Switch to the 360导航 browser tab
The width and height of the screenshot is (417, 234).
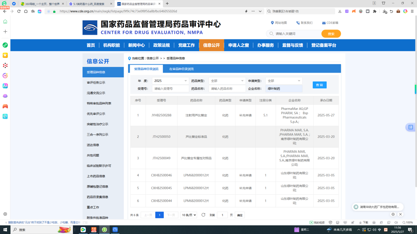[42, 4]
